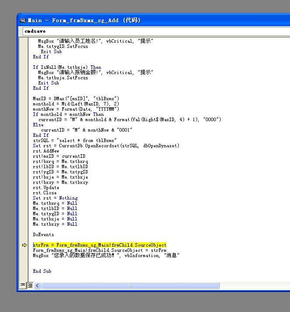The width and height of the screenshot is (290, 312).
Task: Click the line 'rst.AddNew'
Action: click(x=46, y=151)
